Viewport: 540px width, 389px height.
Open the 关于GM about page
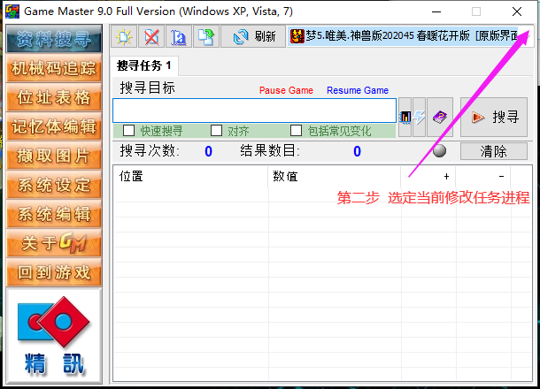coord(54,243)
